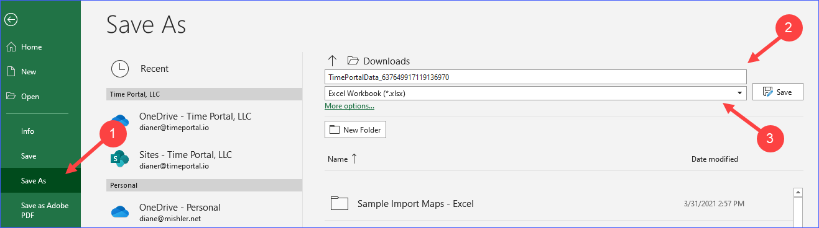Create a New Folder
Viewport: 819px width, 228px height.
[356, 129]
